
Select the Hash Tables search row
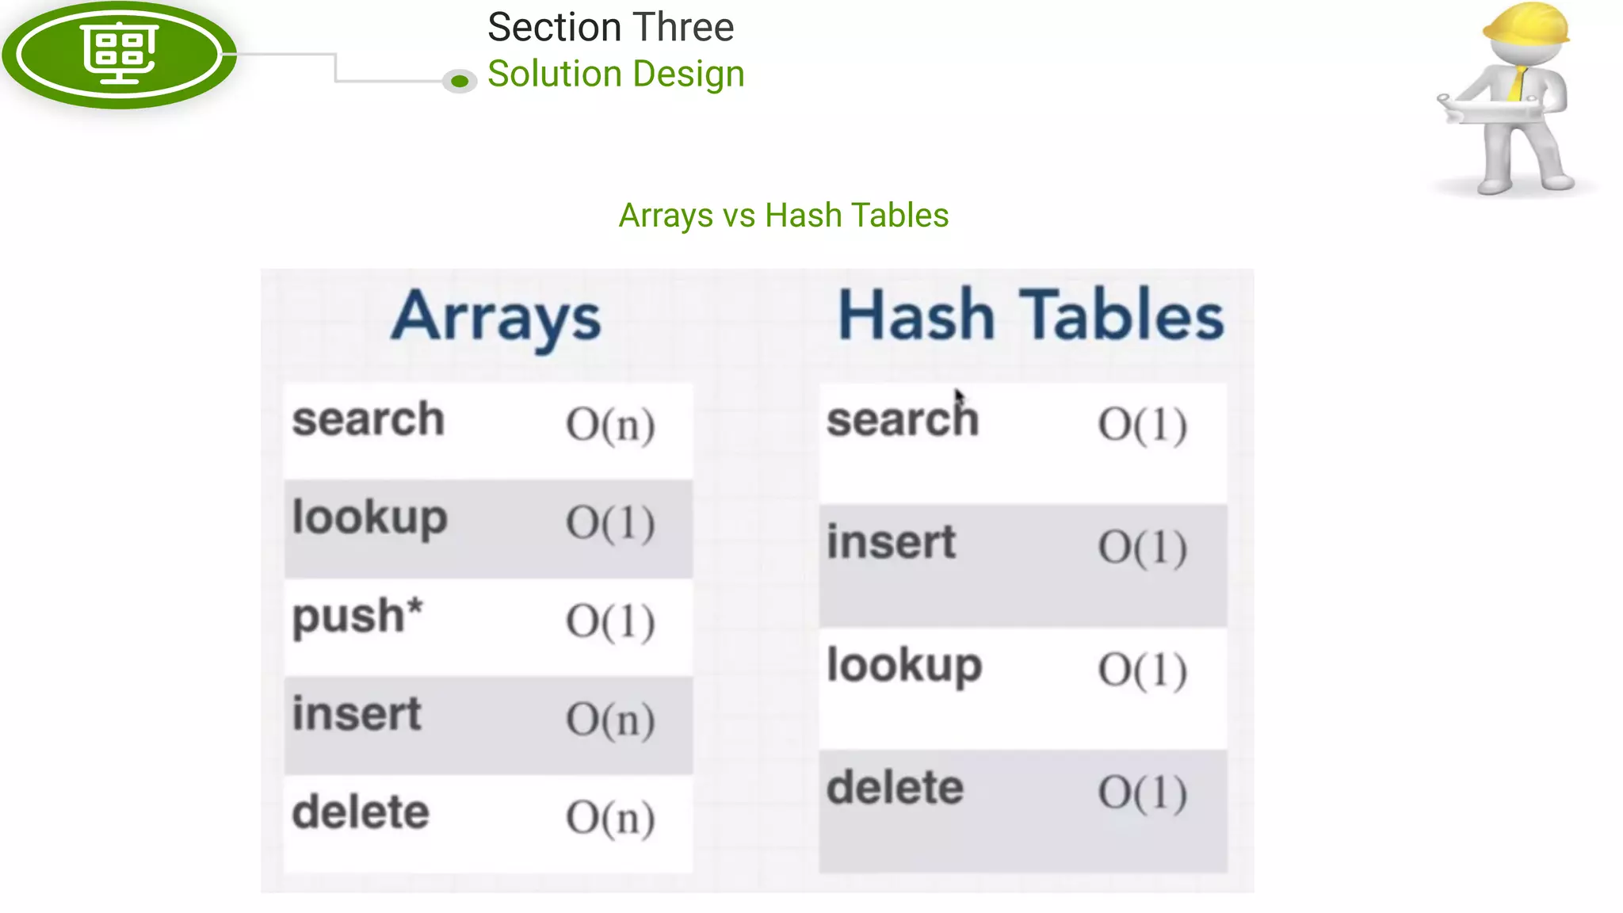tap(1023, 443)
